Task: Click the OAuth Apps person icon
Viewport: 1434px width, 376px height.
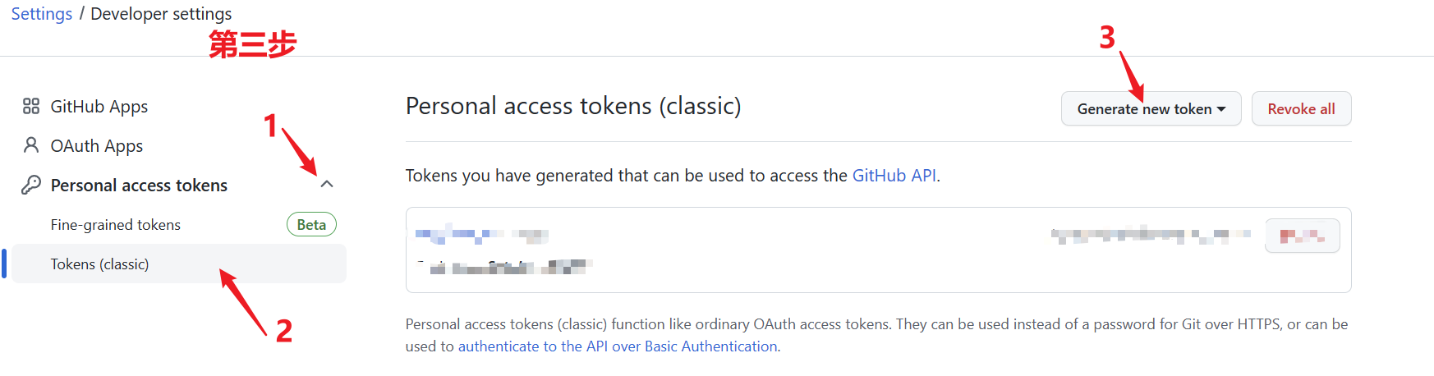Action: point(31,145)
